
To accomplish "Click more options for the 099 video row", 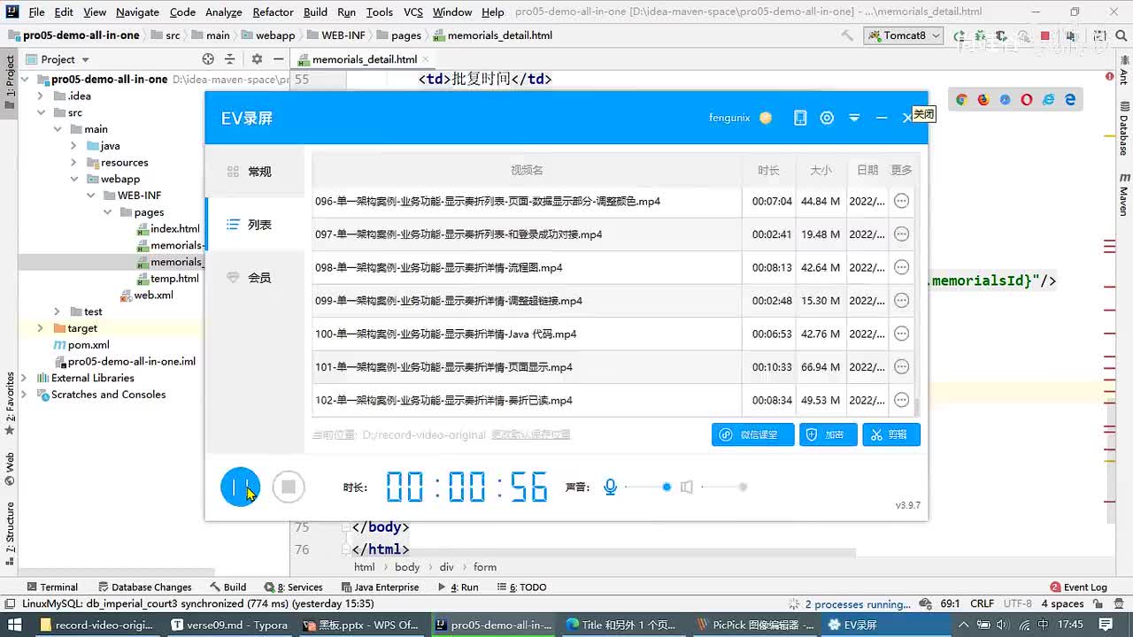I will click(x=901, y=301).
